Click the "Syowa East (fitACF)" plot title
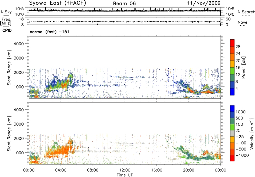 (x=57, y=3)
